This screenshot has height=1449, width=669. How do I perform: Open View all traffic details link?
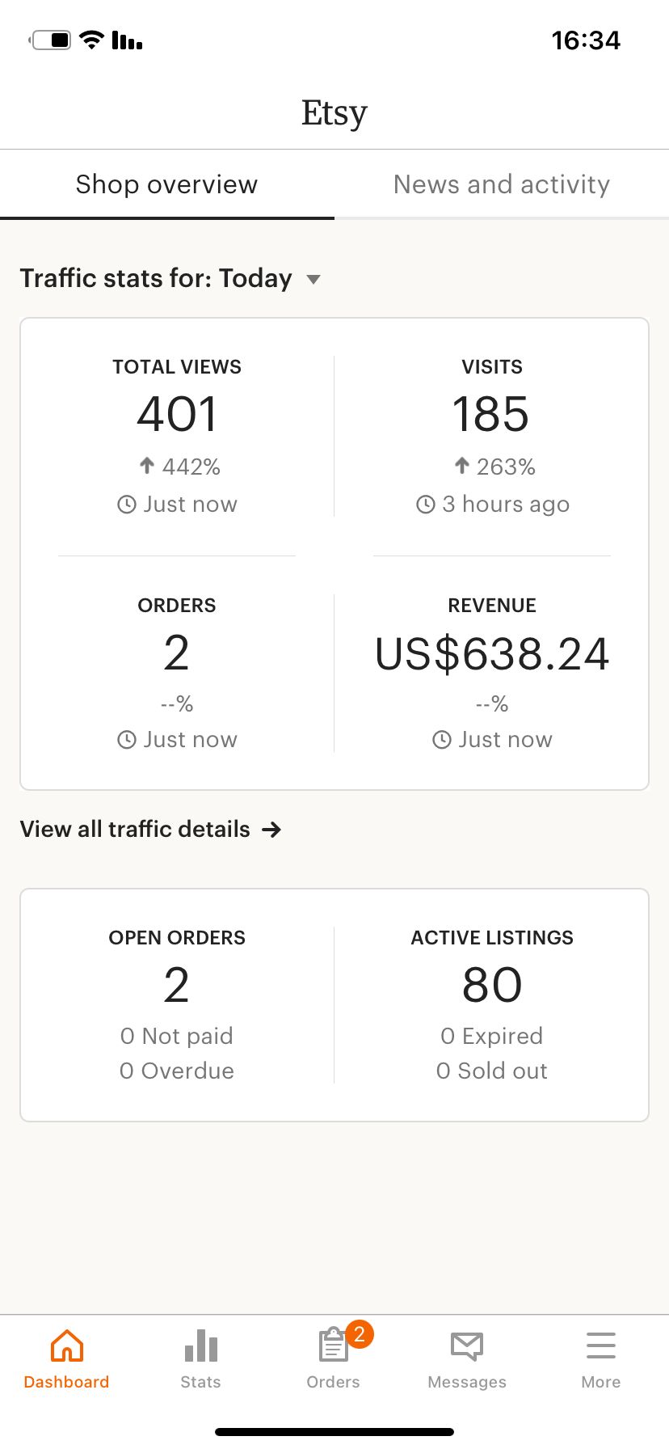(x=135, y=830)
